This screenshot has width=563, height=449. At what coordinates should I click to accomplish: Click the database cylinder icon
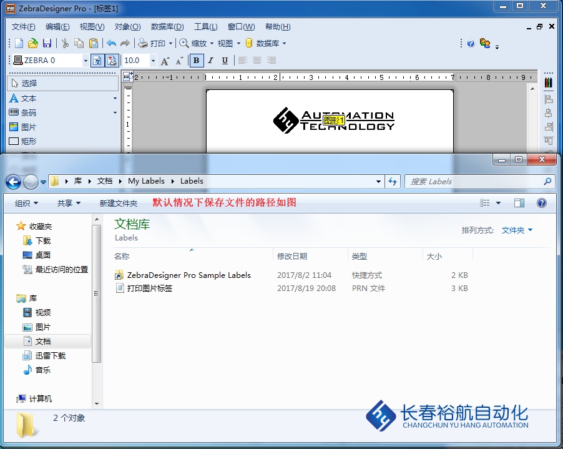(249, 44)
